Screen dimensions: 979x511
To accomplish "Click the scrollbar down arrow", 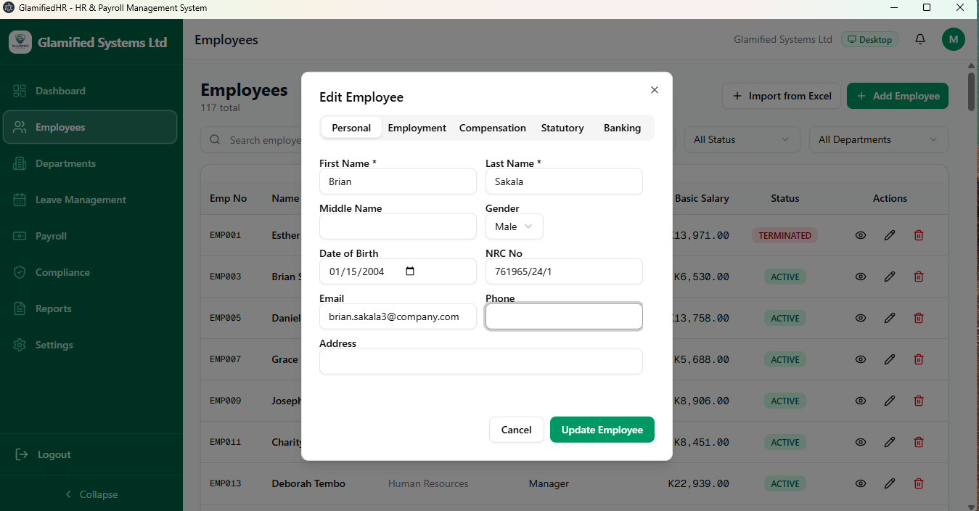I will (972, 506).
